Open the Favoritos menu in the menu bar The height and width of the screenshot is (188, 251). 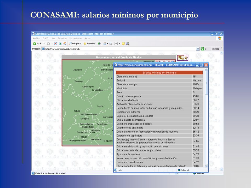click(x=62, y=38)
